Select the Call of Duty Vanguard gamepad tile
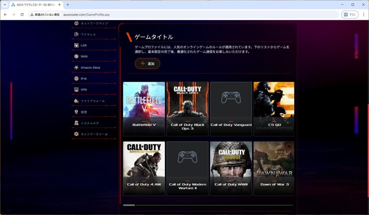The width and height of the screenshot is (369, 215). (x=231, y=109)
